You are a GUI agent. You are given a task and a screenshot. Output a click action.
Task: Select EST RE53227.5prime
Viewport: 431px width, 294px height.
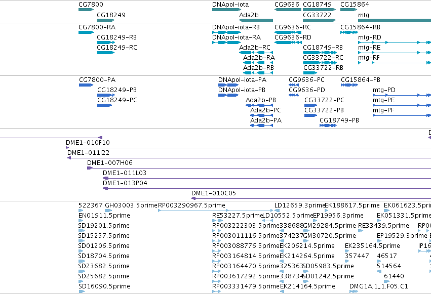tap(238, 216)
